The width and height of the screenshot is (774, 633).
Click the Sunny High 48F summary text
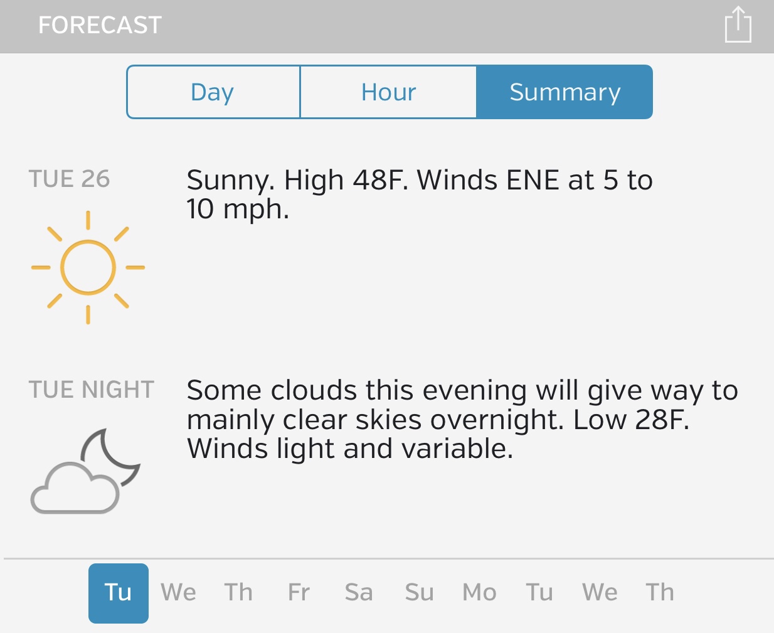tap(419, 194)
